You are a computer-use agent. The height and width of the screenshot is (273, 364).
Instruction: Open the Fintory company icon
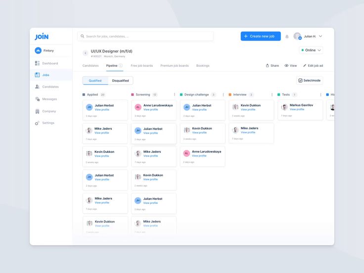tap(38, 50)
